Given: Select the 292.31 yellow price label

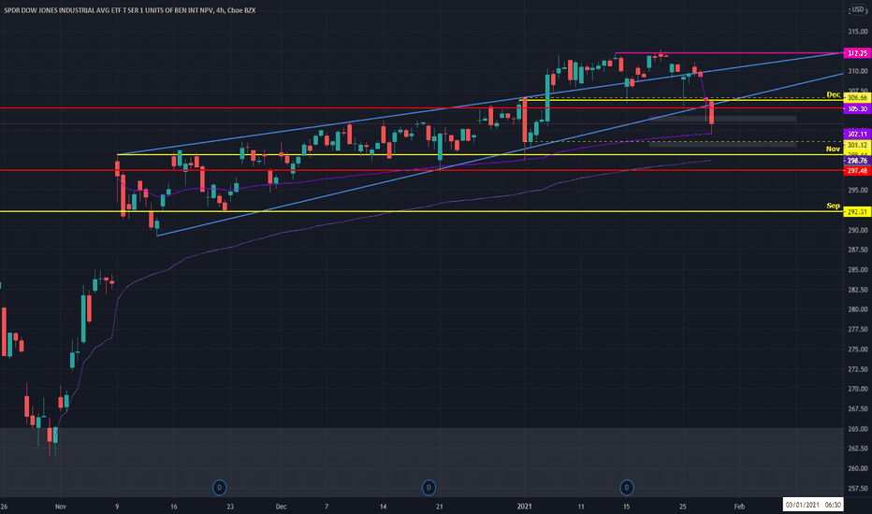Looking at the screenshot, I should pos(857,212).
